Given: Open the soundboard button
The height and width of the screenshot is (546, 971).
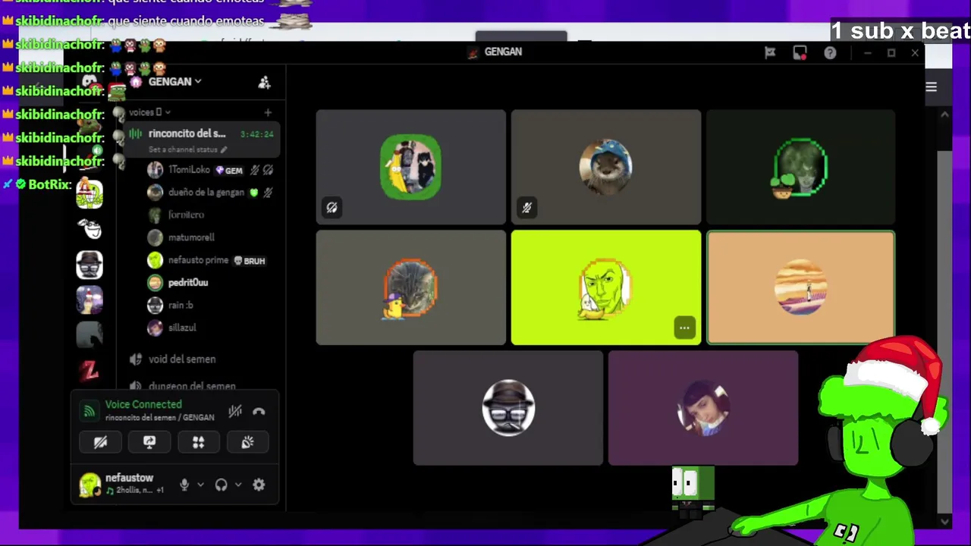Looking at the screenshot, I should (x=247, y=442).
